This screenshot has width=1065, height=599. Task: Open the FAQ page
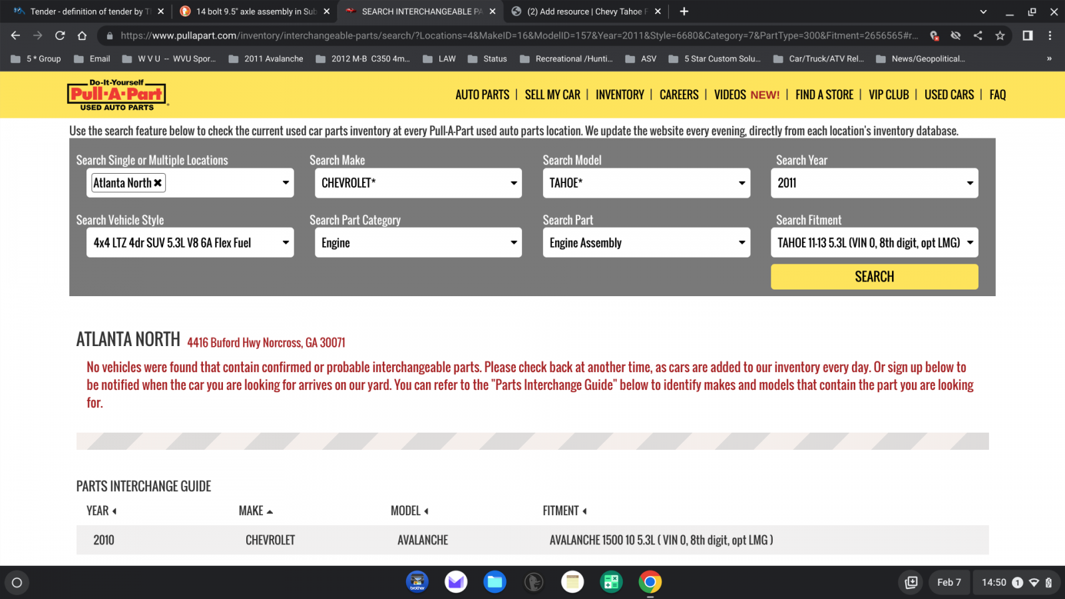tap(998, 95)
